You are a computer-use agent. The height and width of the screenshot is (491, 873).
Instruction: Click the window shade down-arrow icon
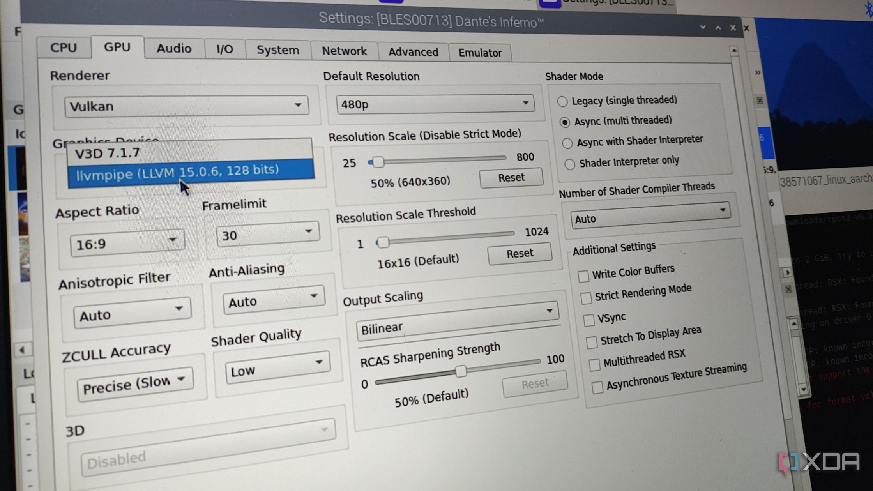pos(703,27)
